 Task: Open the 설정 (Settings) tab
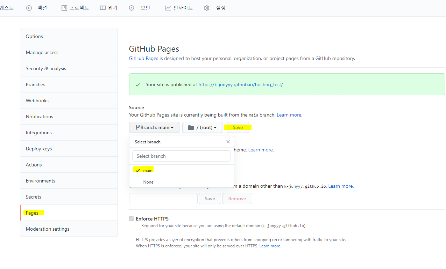215,8
